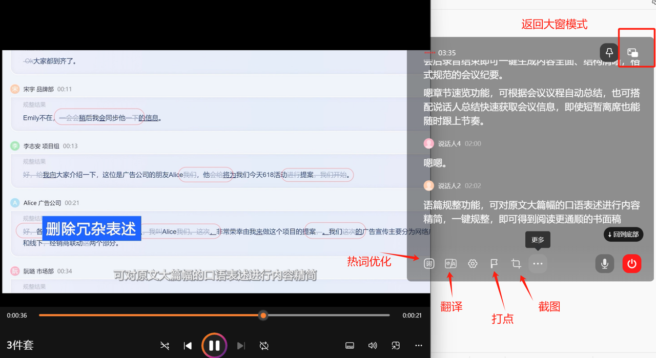The image size is (656, 358).
Task: Pause the video playback
Action: (x=214, y=346)
